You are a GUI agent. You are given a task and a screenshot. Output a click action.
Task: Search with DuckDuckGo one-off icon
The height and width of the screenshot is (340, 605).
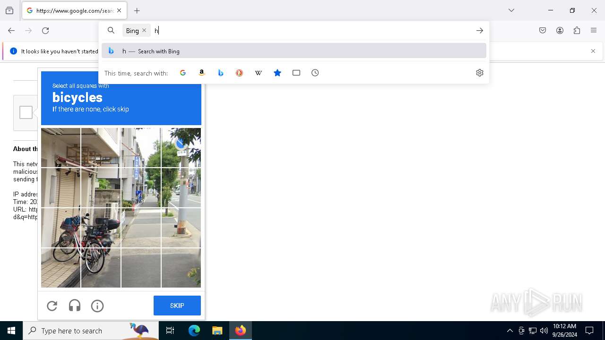[240, 73]
